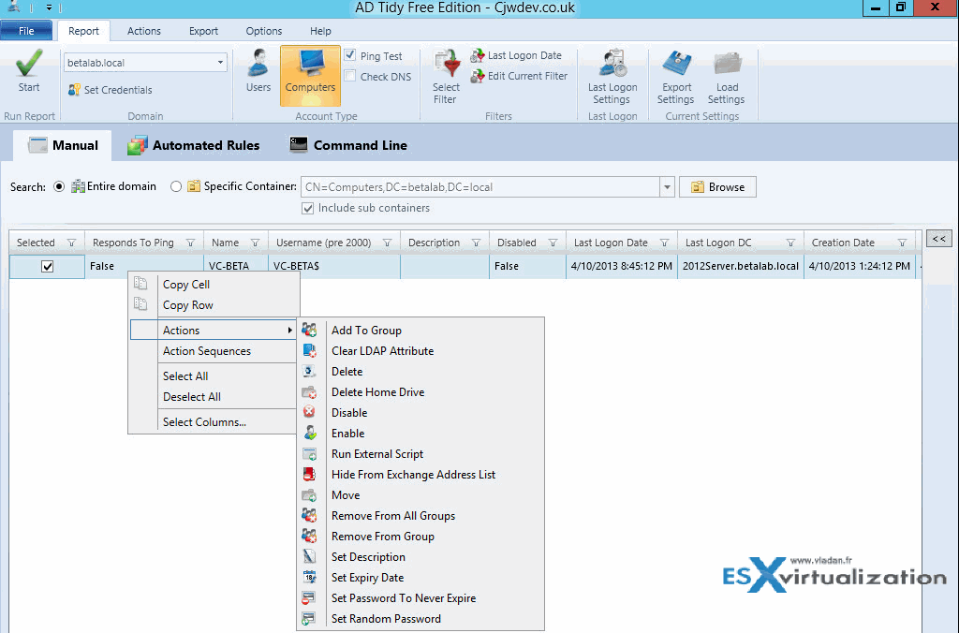
Task: Open the Name column filter
Action: click(255, 243)
